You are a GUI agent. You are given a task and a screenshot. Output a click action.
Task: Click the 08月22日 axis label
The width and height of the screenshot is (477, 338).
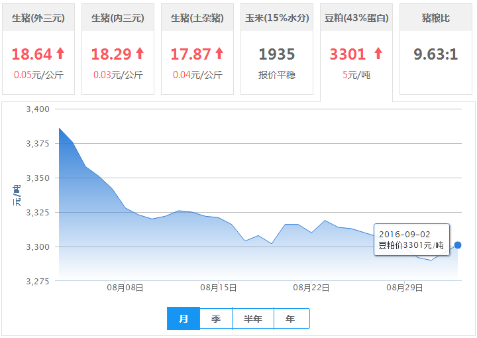[311, 288]
